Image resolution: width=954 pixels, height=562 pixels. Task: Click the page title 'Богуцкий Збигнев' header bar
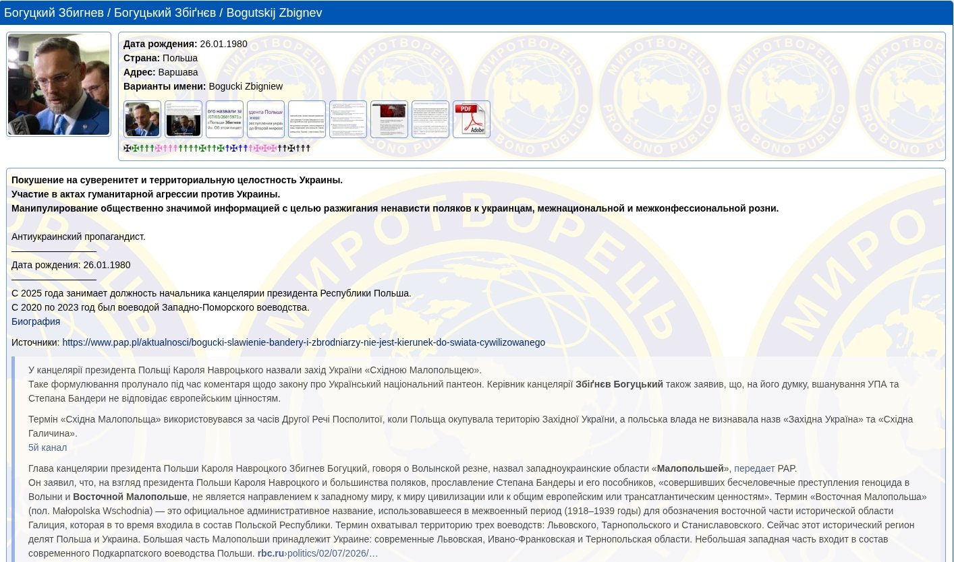[477, 13]
